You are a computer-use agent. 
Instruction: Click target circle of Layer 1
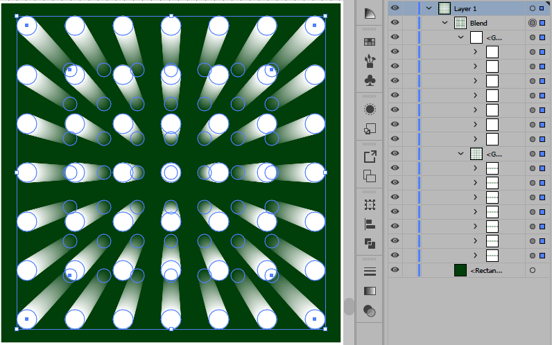(x=533, y=8)
